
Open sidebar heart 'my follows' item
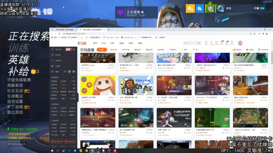53,49
